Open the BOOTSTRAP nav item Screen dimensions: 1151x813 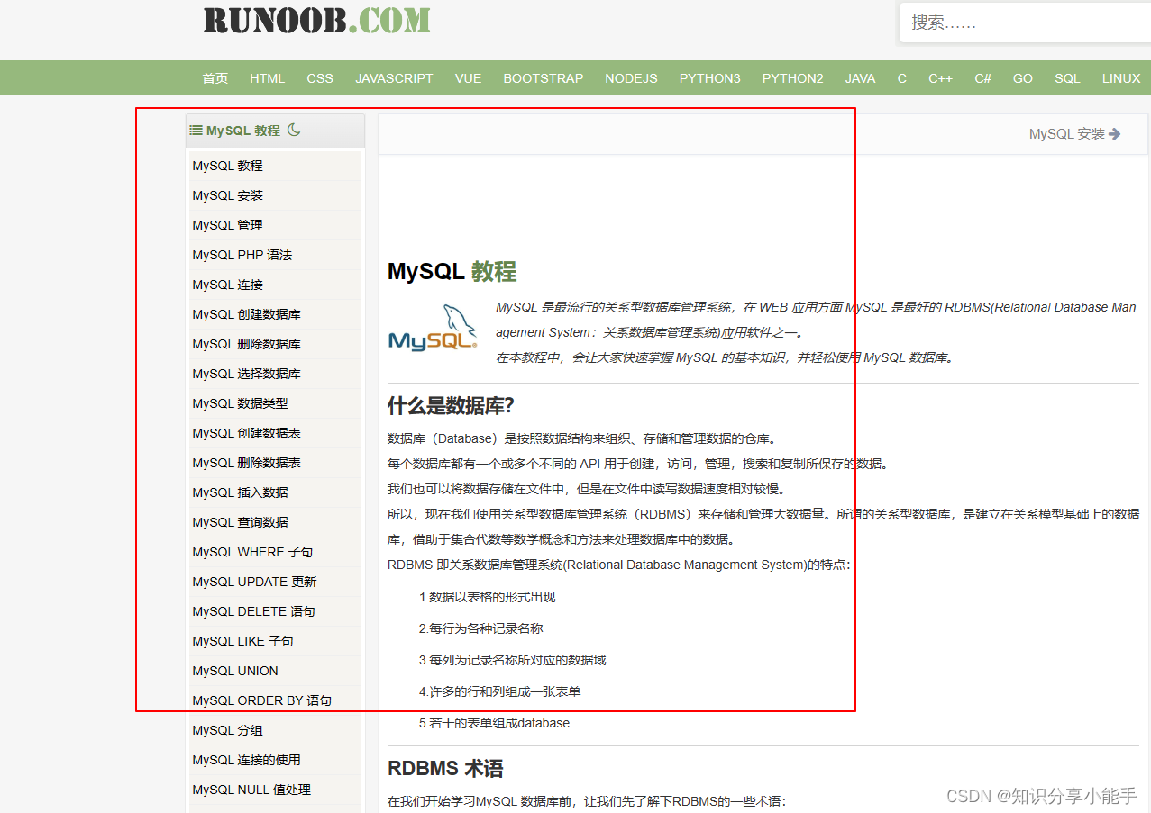(x=544, y=78)
